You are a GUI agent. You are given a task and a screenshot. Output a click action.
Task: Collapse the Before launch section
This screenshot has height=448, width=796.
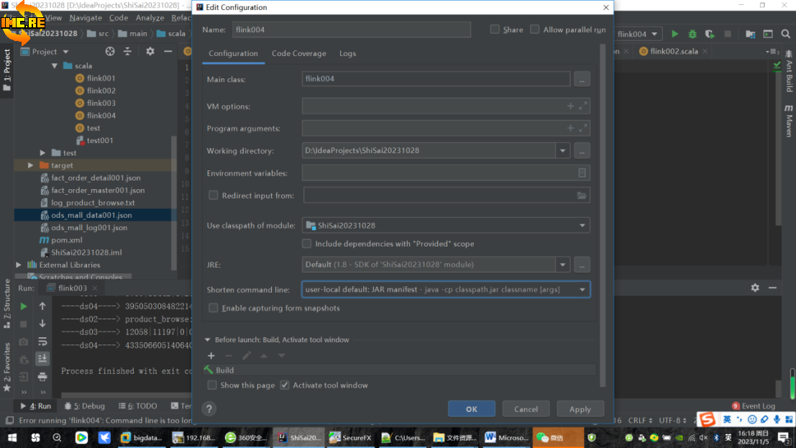pyautogui.click(x=208, y=340)
